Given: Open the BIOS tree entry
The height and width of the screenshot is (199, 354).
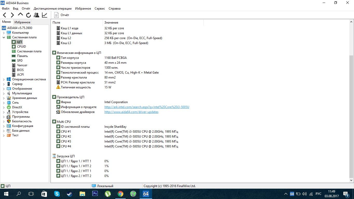Looking at the screenshot, I should tap(20, 70).
